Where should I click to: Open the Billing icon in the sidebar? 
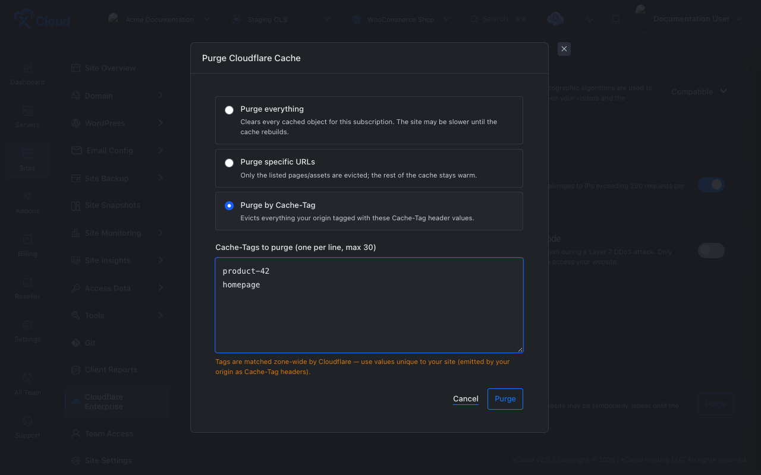tap(27, 239)
